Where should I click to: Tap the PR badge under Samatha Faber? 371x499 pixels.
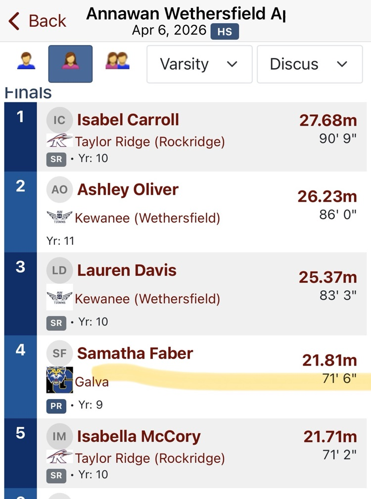point(56,406)
